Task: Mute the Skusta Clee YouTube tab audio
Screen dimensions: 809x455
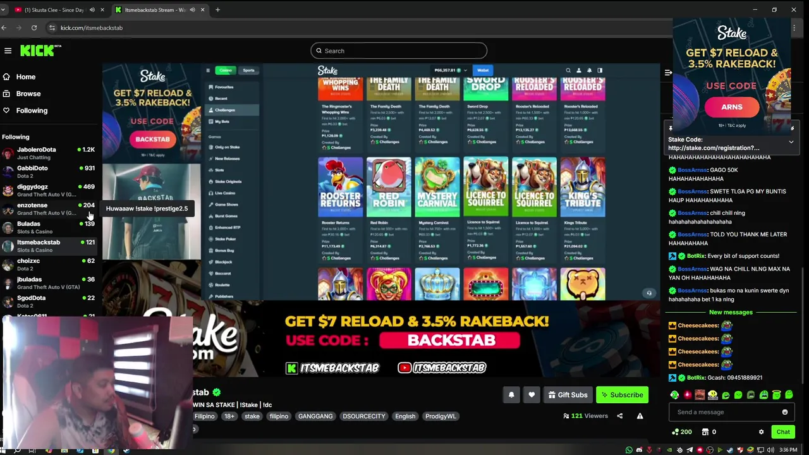Action: [x=92, y=9]
